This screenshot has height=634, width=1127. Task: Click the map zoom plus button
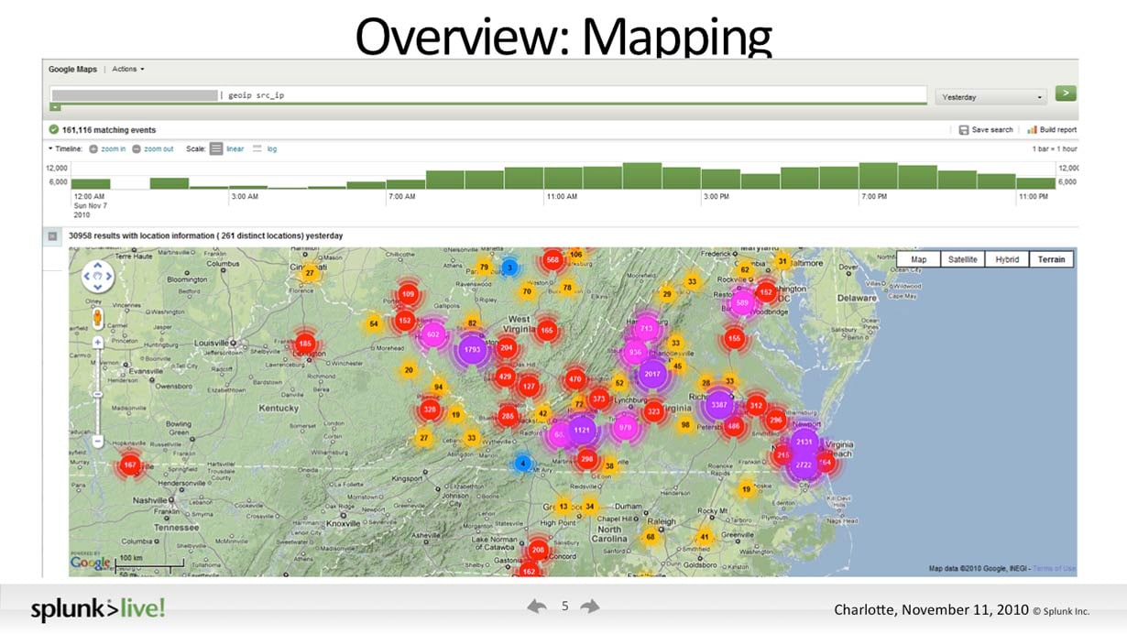(x=97, y=342)
